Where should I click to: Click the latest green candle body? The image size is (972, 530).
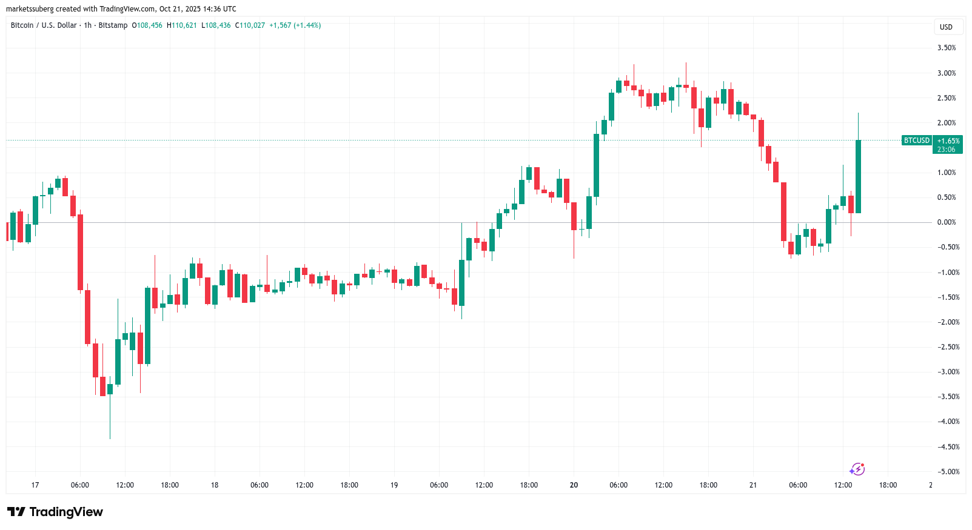tap(858, 176)
